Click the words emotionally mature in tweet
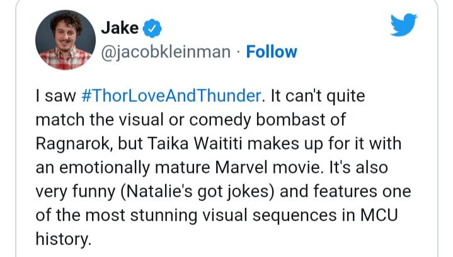This screenshot has width=453, height=257. (x=135, y=168)
